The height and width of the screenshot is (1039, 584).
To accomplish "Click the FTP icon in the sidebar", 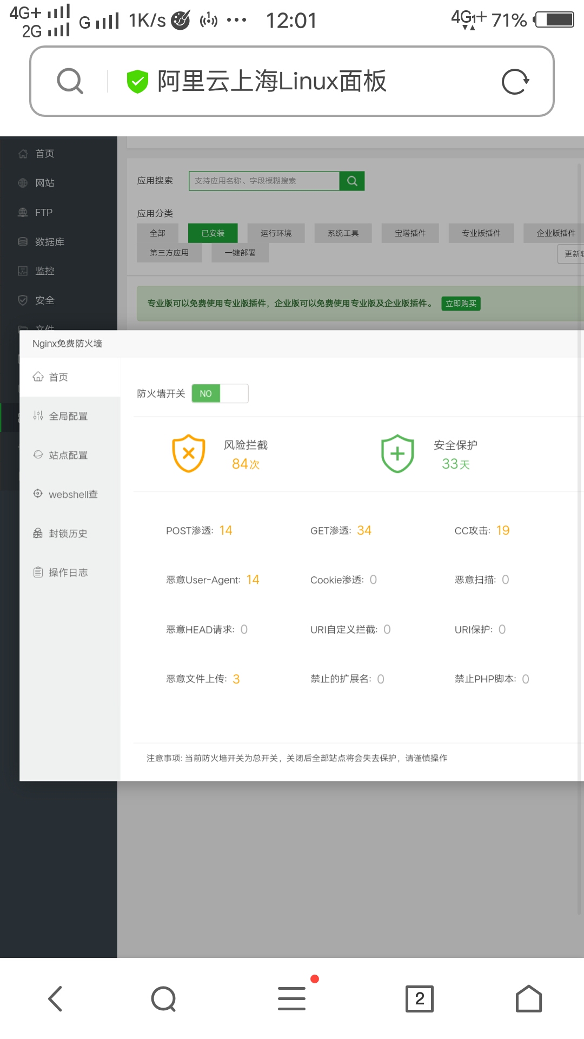I will tap(23, 212).
